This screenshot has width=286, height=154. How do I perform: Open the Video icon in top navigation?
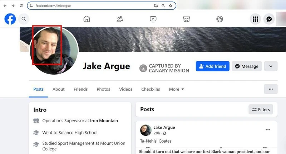pos(153,19)
